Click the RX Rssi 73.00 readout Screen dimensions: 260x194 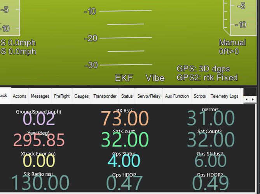[x=125, y=119]
